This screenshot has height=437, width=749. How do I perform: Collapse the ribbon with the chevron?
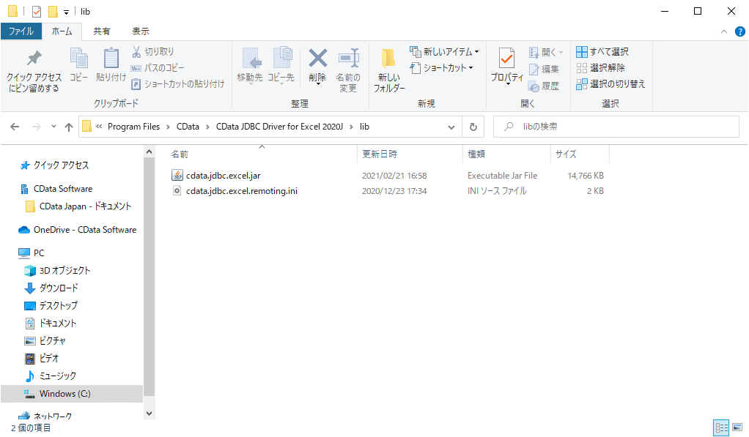[x=723, y=31]
